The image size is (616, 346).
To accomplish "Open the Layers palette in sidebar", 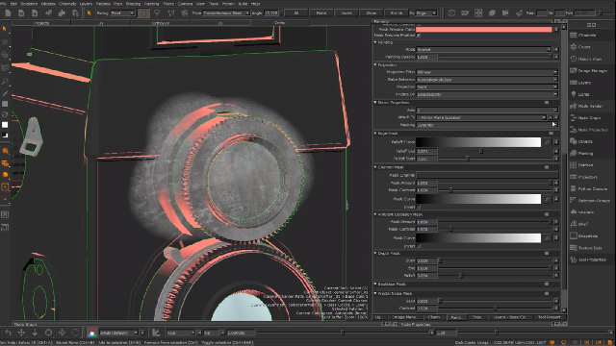I will [580, 83].
